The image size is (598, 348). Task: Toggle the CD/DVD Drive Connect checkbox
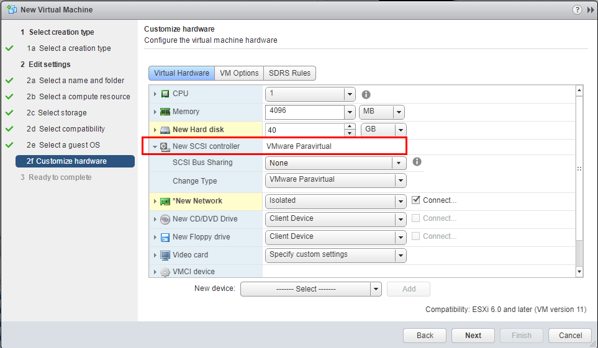click(x=416, y=218)
